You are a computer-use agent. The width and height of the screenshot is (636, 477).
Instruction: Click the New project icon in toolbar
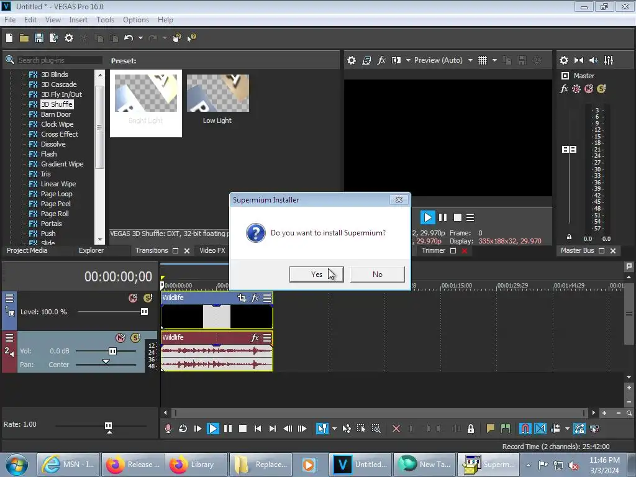click(x=9, y=38)
